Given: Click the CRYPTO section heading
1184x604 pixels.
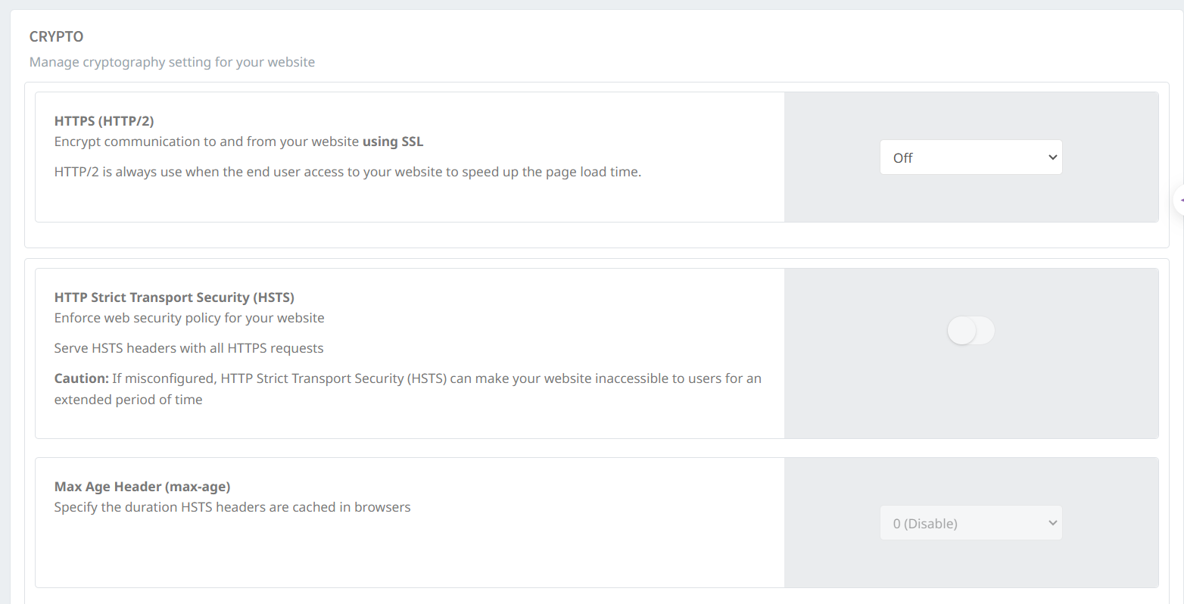Looking at the screenshot, I should tap(56, 36).
